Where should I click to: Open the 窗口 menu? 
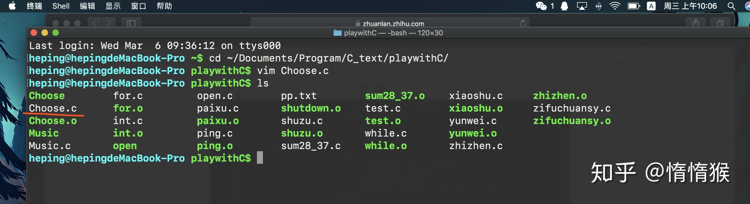click(138, 6)
